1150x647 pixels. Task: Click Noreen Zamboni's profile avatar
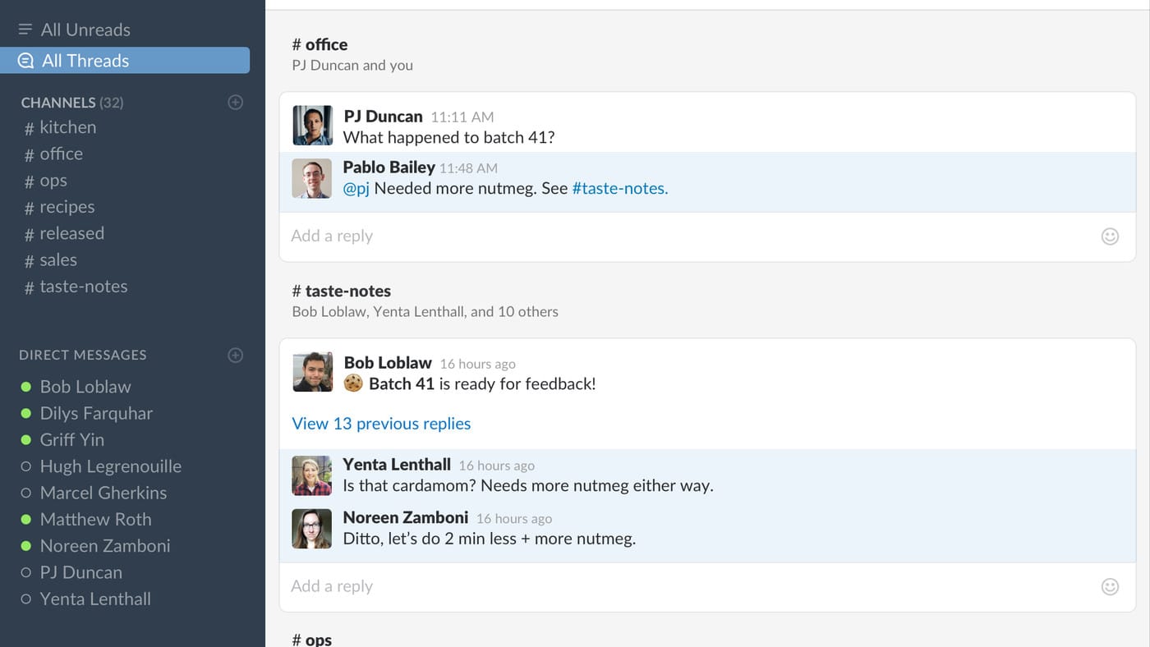point(312,528)
